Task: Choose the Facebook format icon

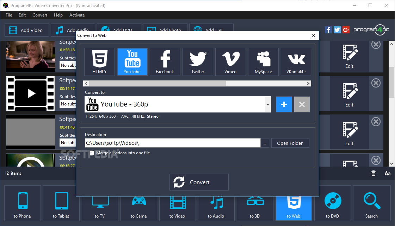Action: [x=165, y=62]
